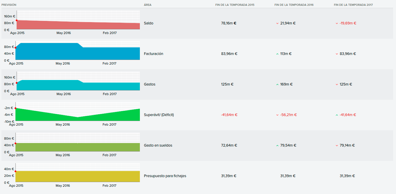Click down arrow beside 21,94m €
Image resolution: width=396 pixels, height=194 pixels.
pos(277,23)
